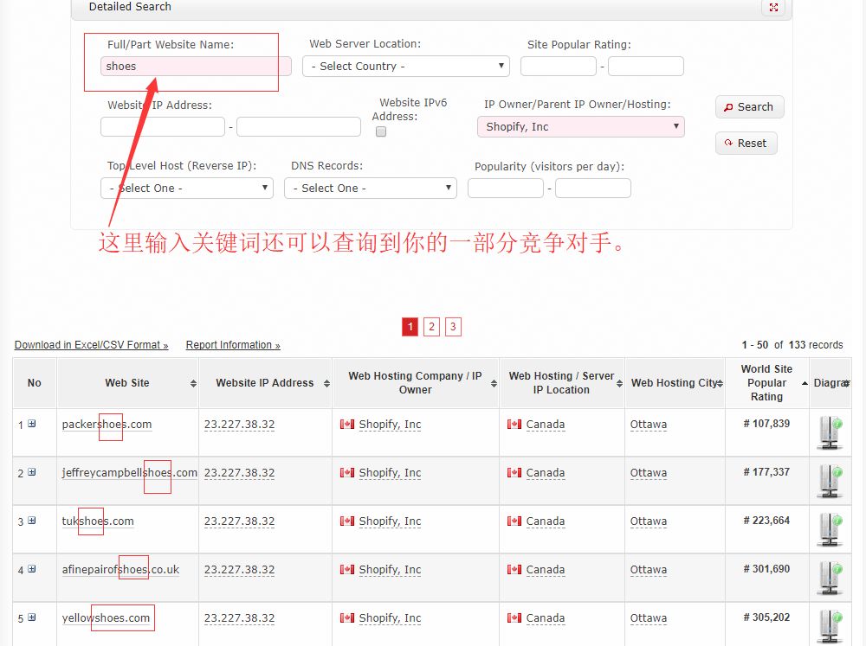
Task: Click the Popularity visitors maximum field
Action: point(593,189)
